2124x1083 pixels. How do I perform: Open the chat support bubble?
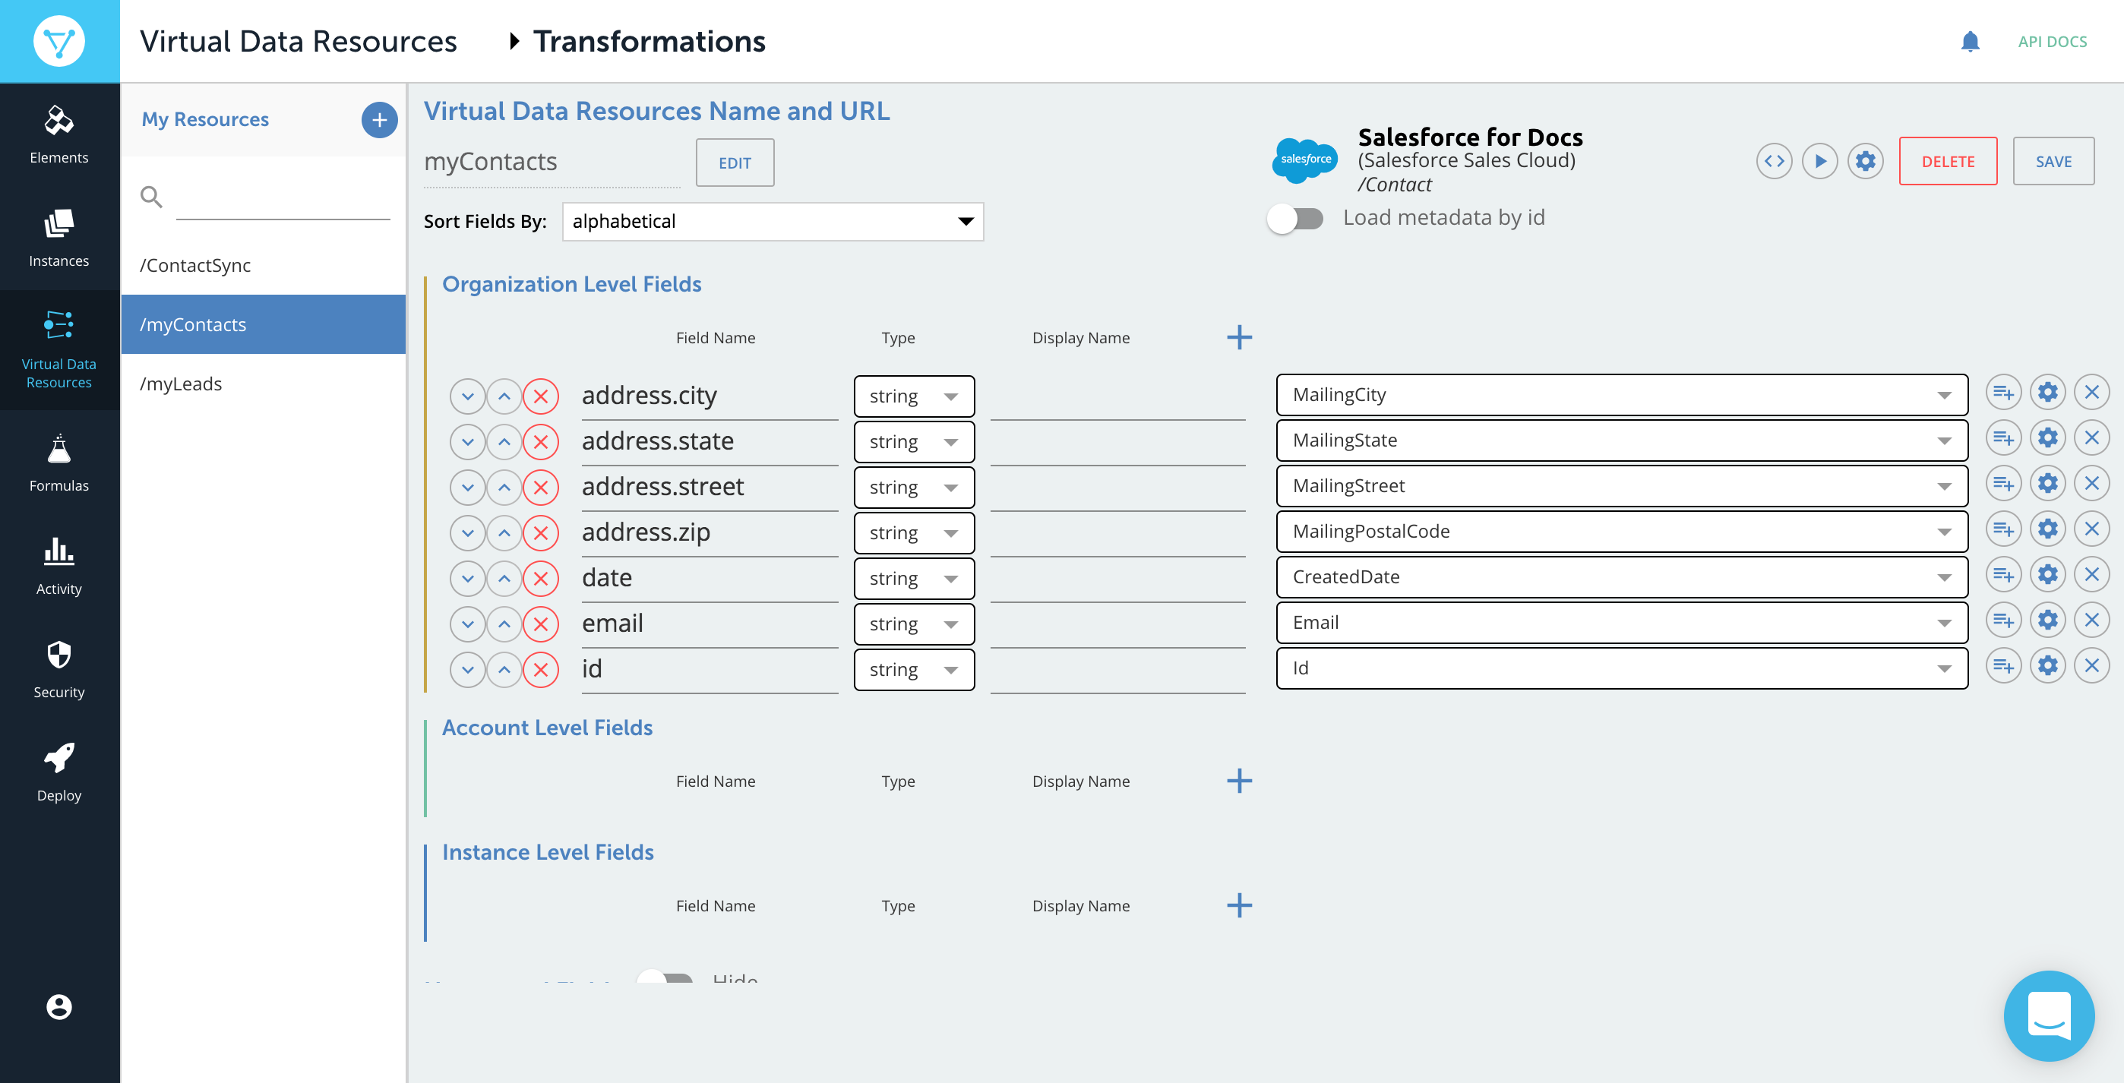coord(2048,1015)
